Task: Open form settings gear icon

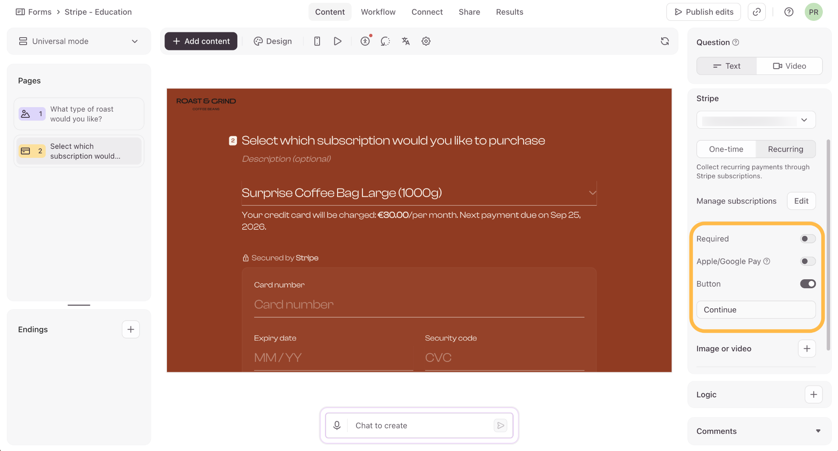Action: pos(426,41)
